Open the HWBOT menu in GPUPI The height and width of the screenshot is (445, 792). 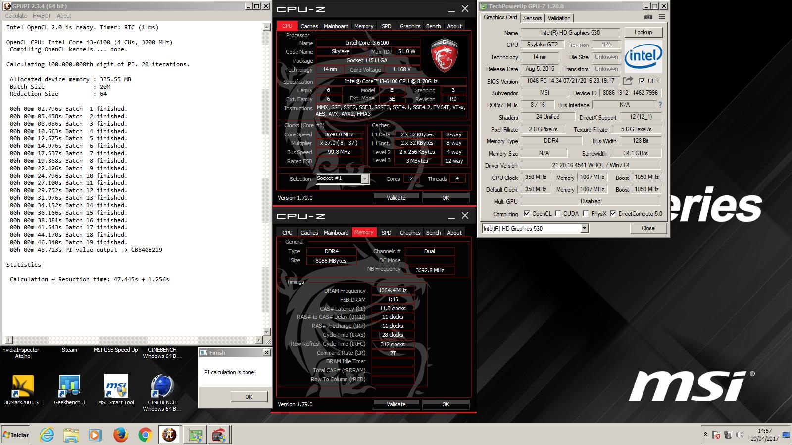pos(42,16)
